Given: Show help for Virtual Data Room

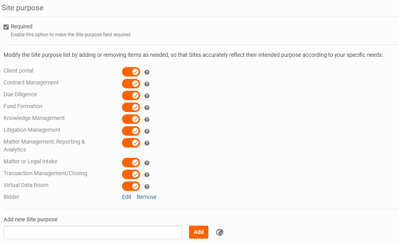Looking at the screenshot, I should tap(147, 187).
